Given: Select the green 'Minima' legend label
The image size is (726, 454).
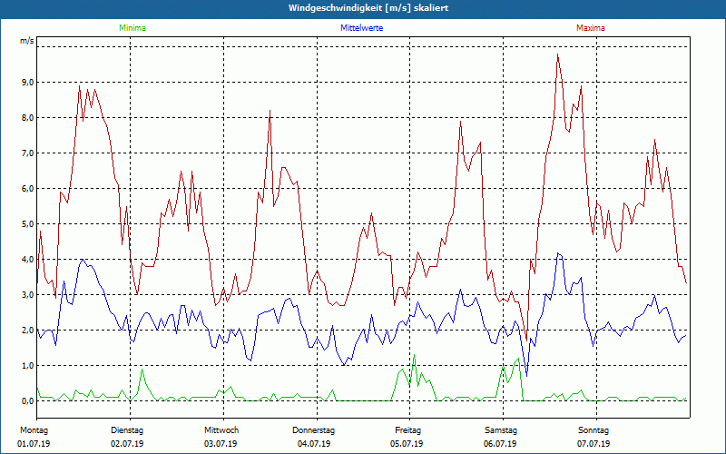Looking at the screenshot, I should pos(132,28).
